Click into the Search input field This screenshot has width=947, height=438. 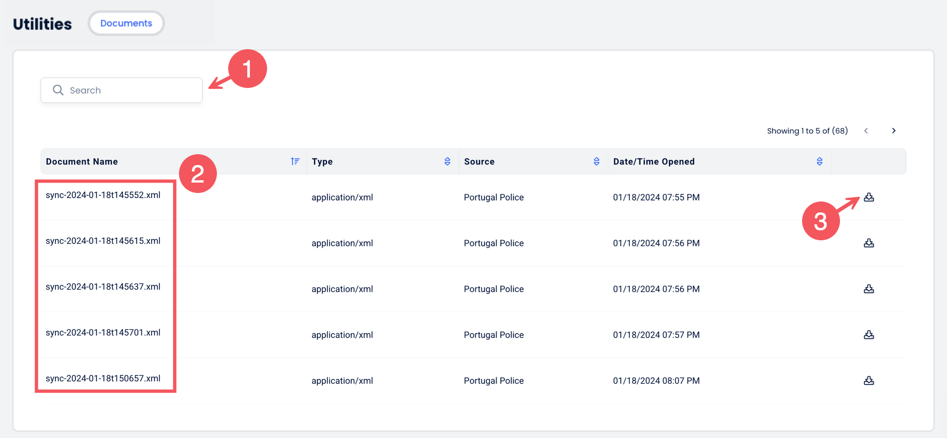point(133,90)
